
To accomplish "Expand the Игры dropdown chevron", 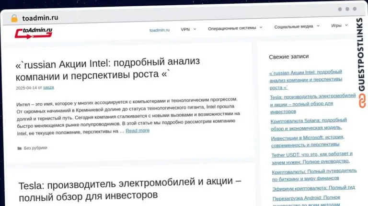I will point(346,25).
